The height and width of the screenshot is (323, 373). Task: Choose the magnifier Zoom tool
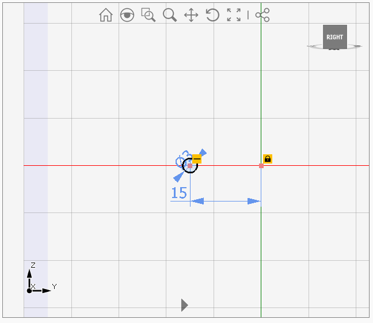coord(169,16)
